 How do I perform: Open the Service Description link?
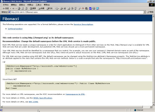click(x=83, y=24)
